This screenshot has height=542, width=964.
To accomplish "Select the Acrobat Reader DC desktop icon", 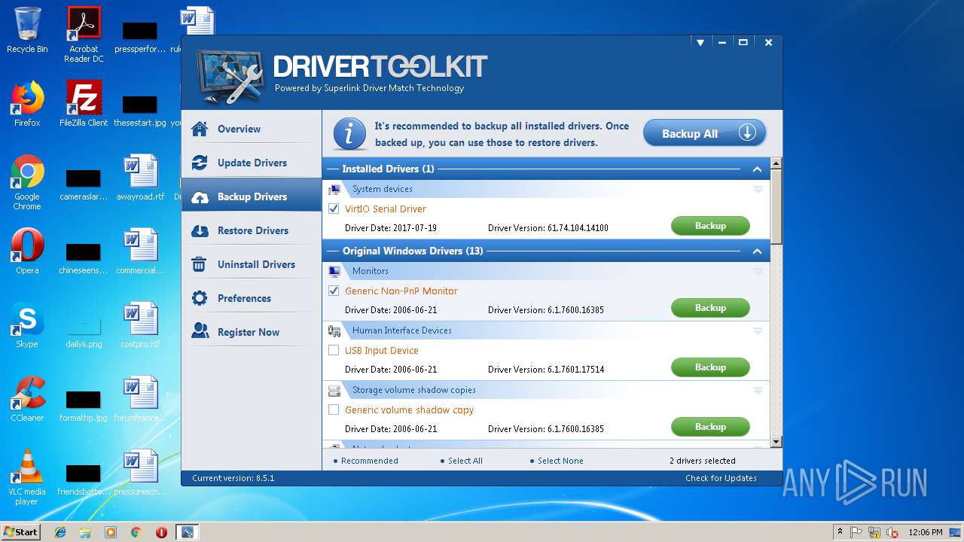I will (x=84, y=35).
